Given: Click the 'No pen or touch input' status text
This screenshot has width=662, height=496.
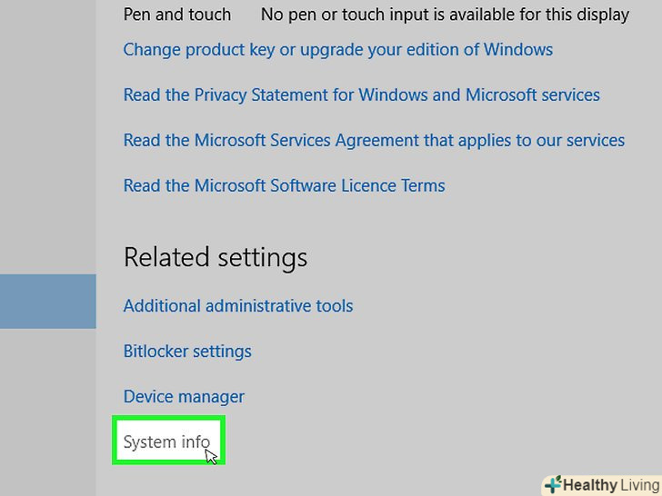Looking at the screenshot, I should click(445, 15).
